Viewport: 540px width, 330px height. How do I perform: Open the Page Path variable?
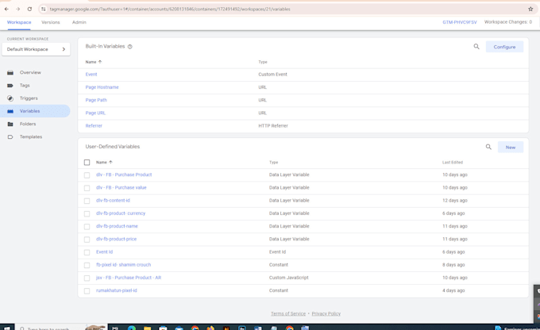click(96, 100)
